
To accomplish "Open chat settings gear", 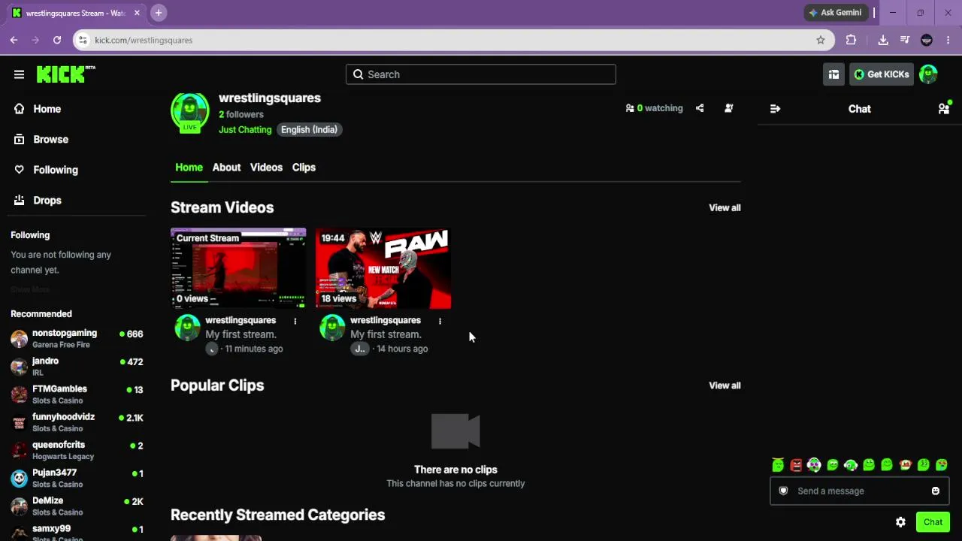I will coord(900,522).
